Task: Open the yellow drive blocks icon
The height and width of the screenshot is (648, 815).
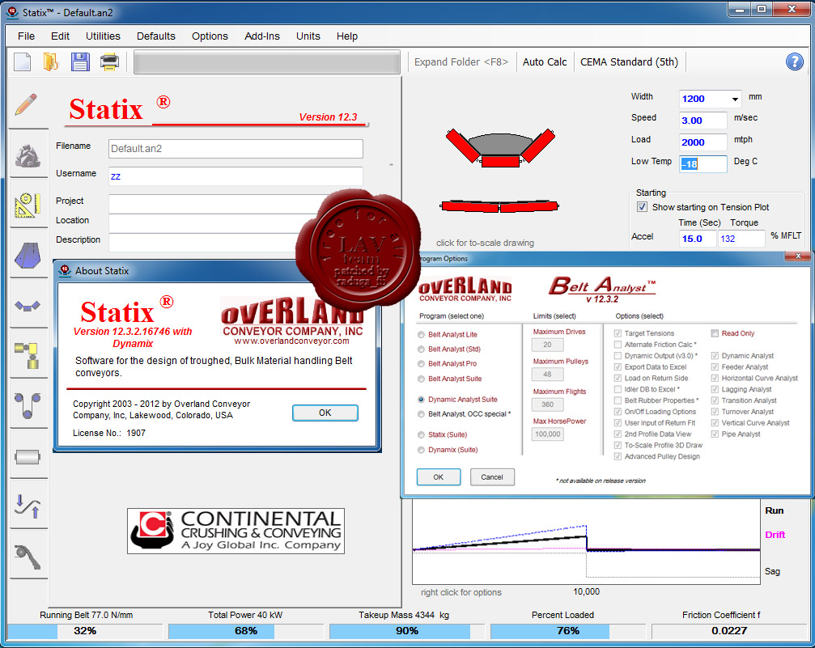Action: 27,355
